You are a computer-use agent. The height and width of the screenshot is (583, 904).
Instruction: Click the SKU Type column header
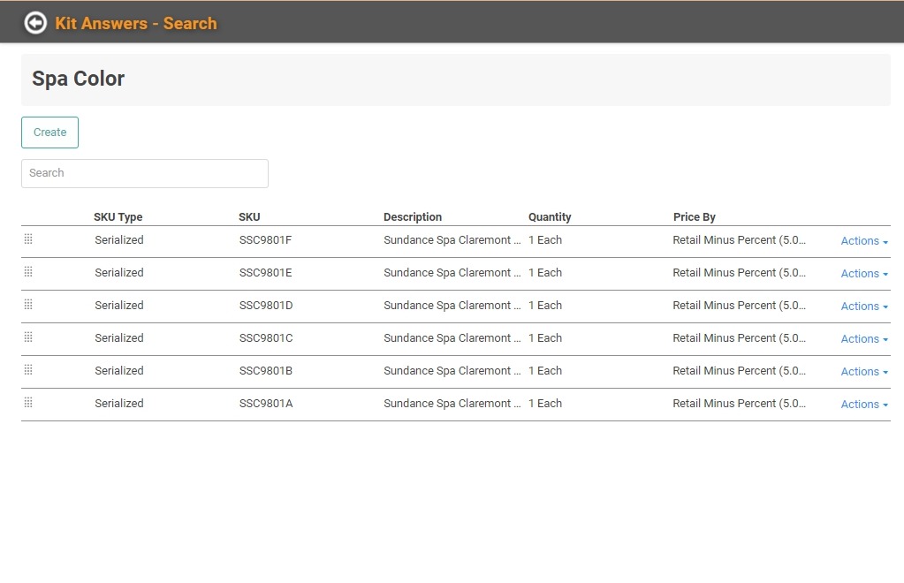click(118, 217)
